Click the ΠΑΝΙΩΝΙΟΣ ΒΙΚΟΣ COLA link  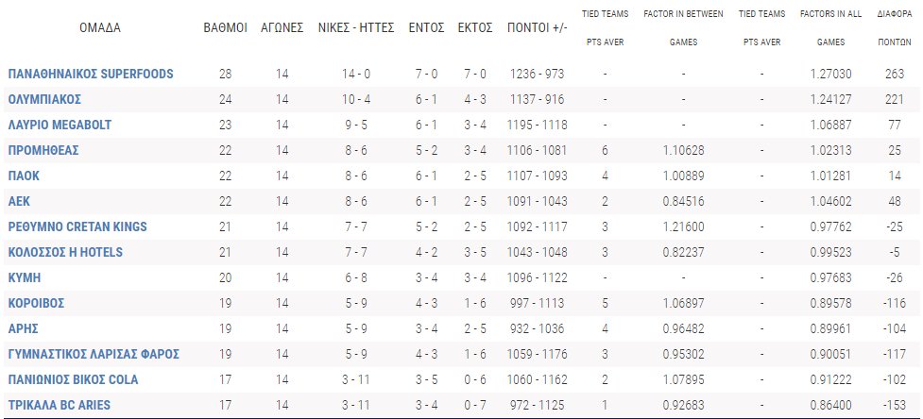[x=73, y=379]
